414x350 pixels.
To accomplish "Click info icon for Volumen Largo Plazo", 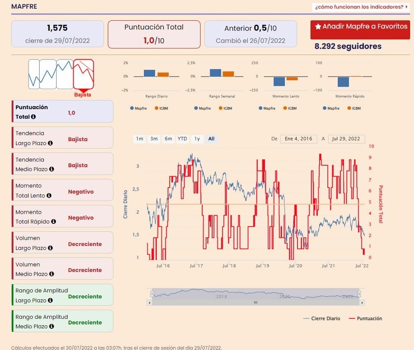I will 50,248.
